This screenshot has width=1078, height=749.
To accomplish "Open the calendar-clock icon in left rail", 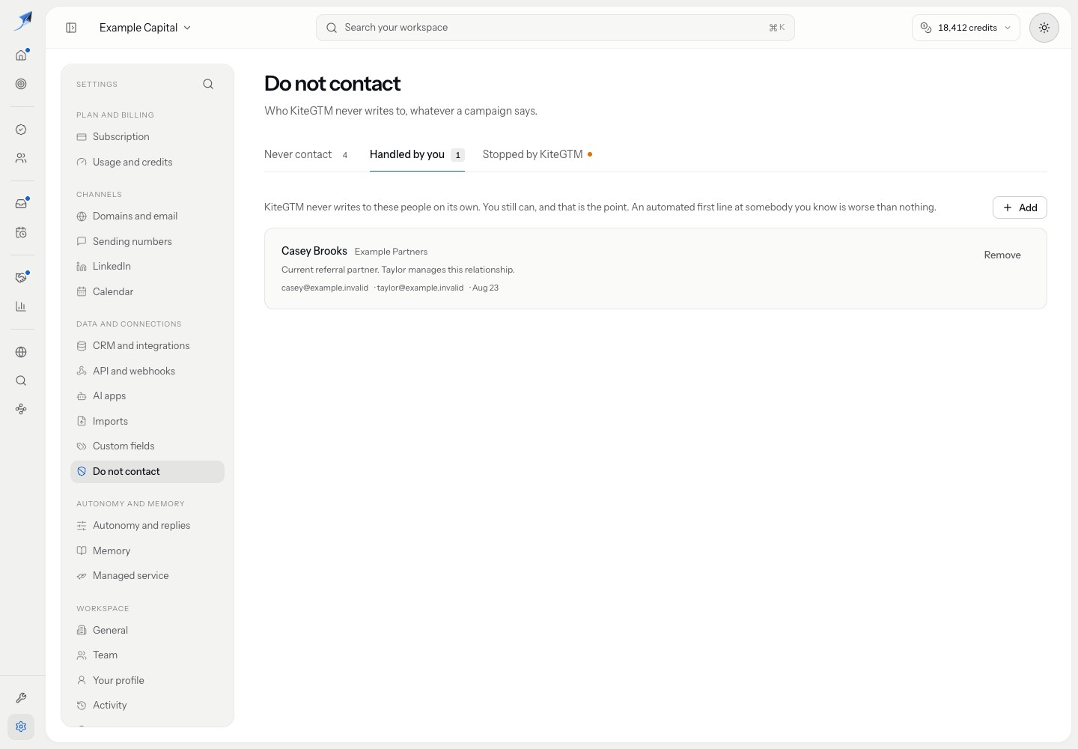I will pos(21,232).
